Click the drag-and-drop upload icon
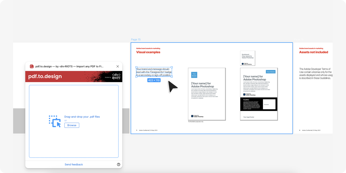 pyautogui.click(x=55, y=121)
